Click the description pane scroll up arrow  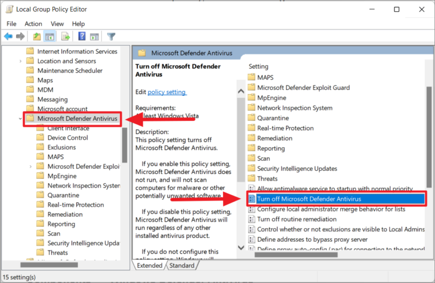[241, 91]
